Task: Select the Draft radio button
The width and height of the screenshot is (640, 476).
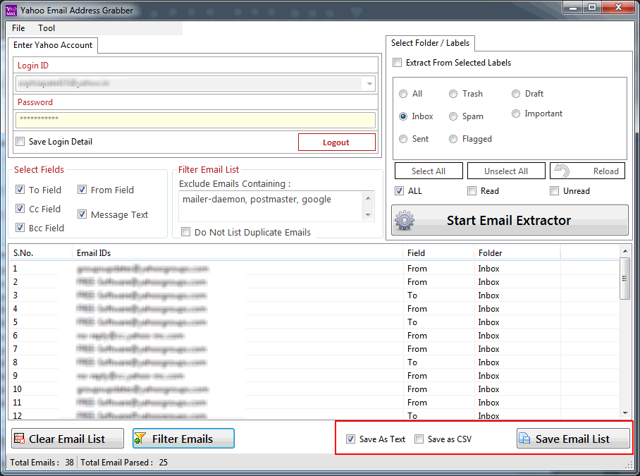Action: (516, 94)
